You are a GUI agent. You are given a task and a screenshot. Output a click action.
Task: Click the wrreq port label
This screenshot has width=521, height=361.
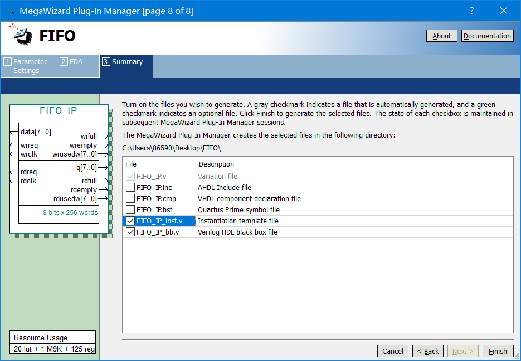[x=29, y=145]
